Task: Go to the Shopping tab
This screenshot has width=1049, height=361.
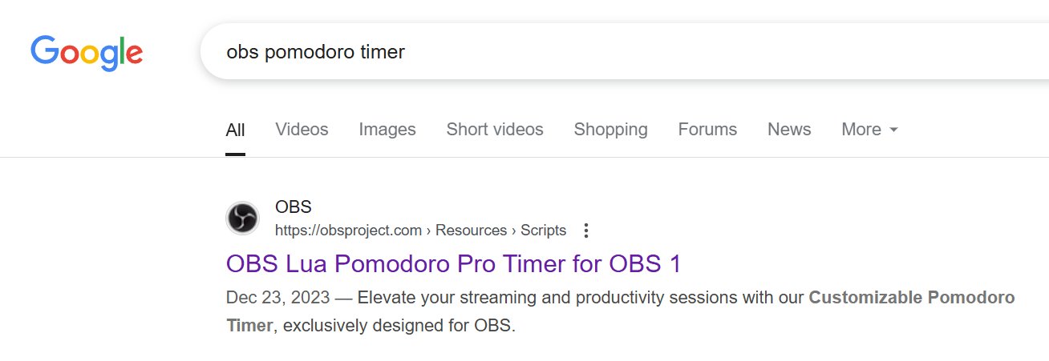Action: (x=610, y=130)
